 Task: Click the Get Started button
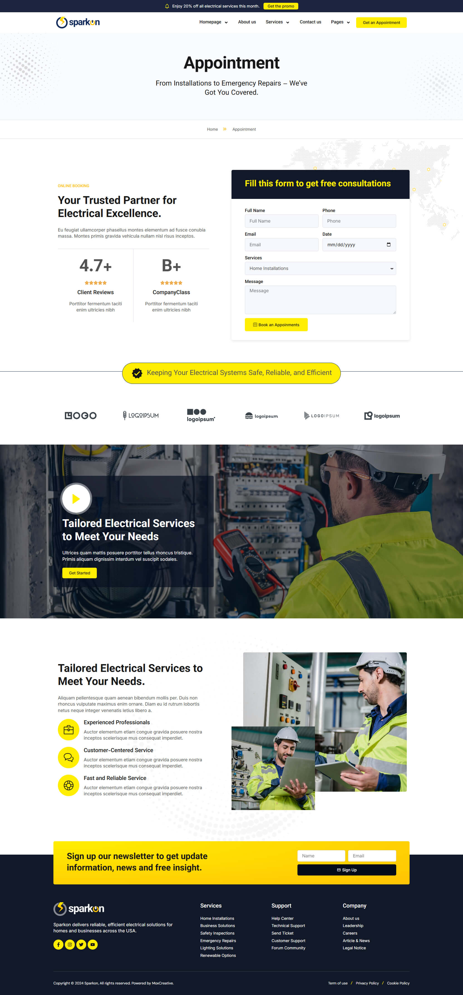tap(79, 573)
